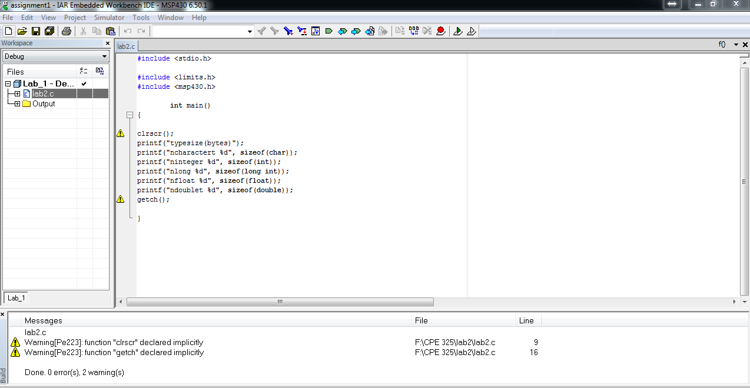Create a new document via toolbar
Viewport: 750px width, 388px height.
tap(8, 31)
